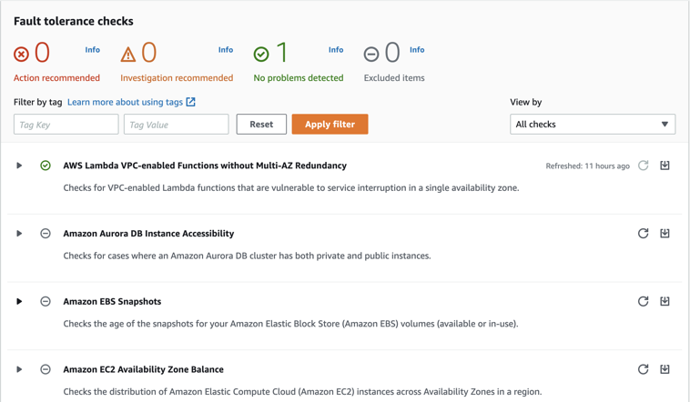Click the Reset button
Viewport: 690px width, 402px height.
point(261,125)
